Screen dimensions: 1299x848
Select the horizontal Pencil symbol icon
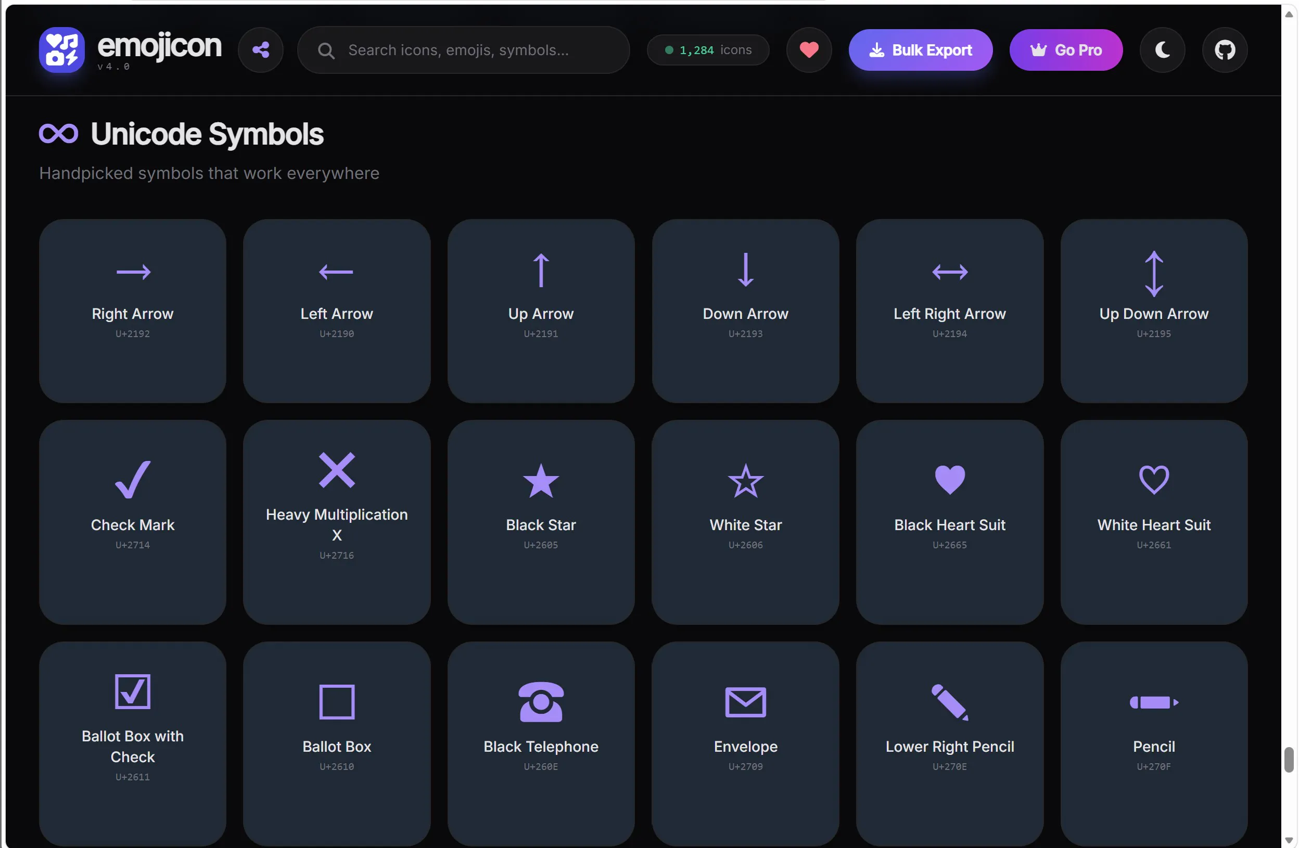(x=1154, y=702)
